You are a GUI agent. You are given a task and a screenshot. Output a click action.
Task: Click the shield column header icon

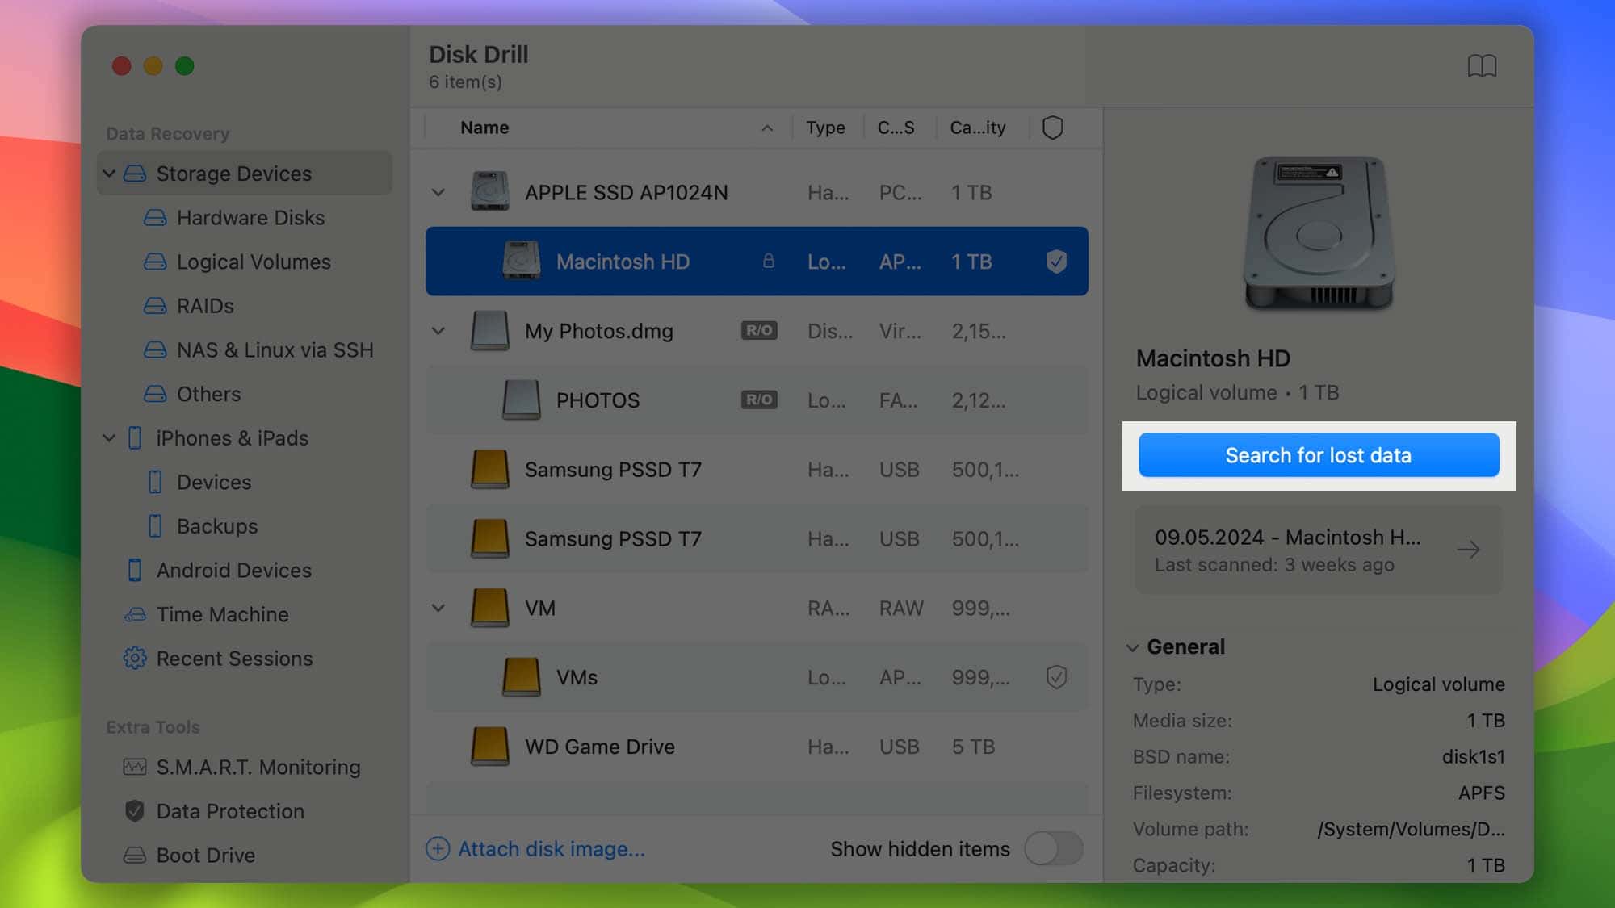point(1052,128)
